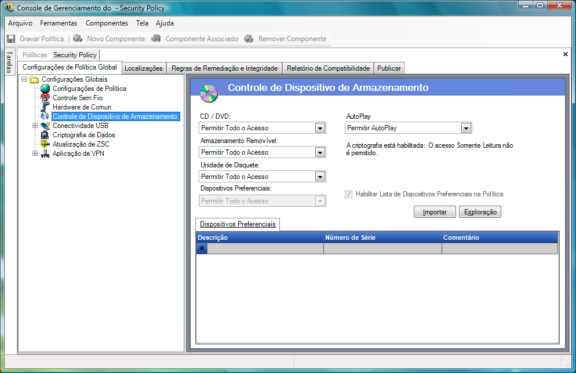This screenshot has width=576, height=373.
Task: Open the Dispositivos Preferenciais access dropdown
Action: 320,201
